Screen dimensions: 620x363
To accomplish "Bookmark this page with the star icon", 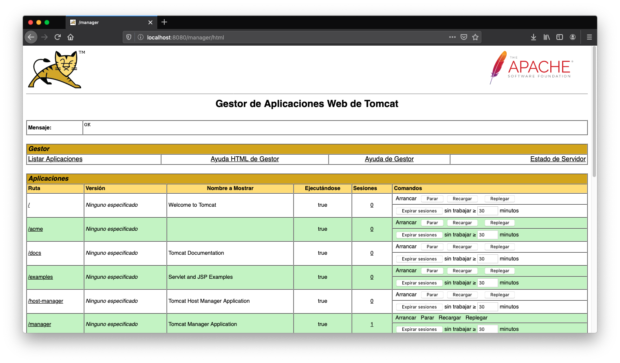I will point(475,37).
